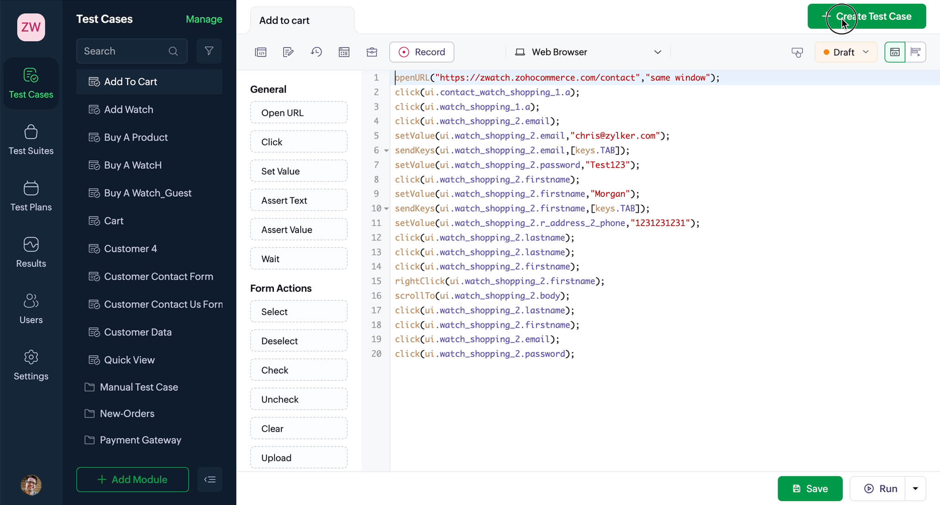Enable the code editor view toggle

[x=895, y=52]
